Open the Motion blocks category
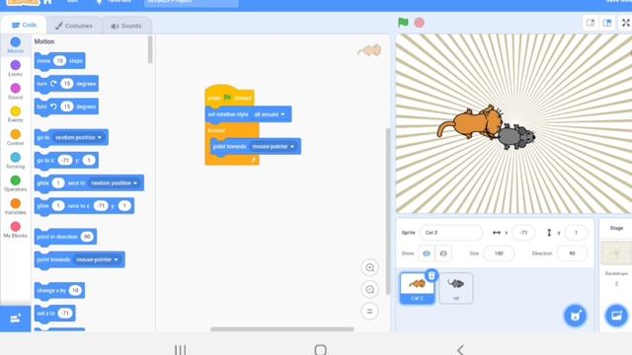 point(16,45)
